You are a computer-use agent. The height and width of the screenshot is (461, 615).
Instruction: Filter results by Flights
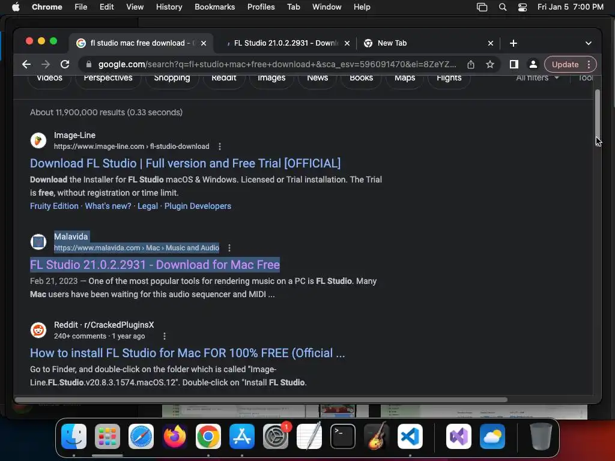coord(449,79)
